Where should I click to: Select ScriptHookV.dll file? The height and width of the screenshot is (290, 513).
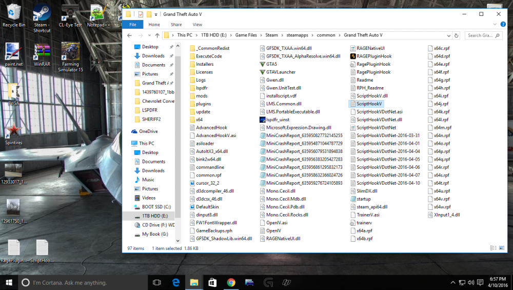369,96
